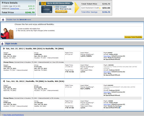Click the 6:02 p.m. departure time
This screenshot has height=116, width=144.
[x=7, y=87]
